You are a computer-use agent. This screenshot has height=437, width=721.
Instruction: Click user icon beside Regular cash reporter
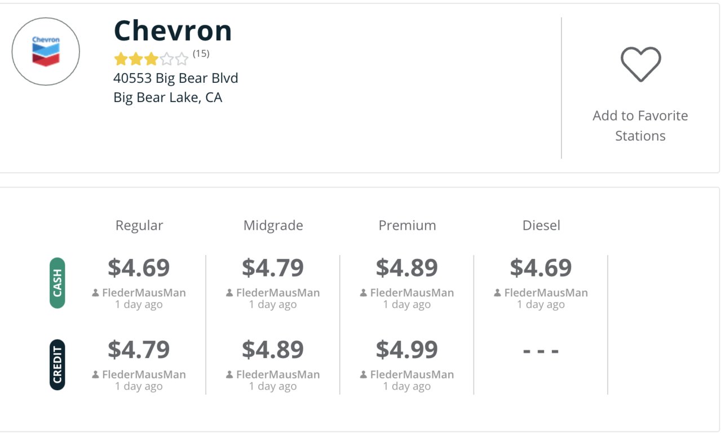pos(96,293)
